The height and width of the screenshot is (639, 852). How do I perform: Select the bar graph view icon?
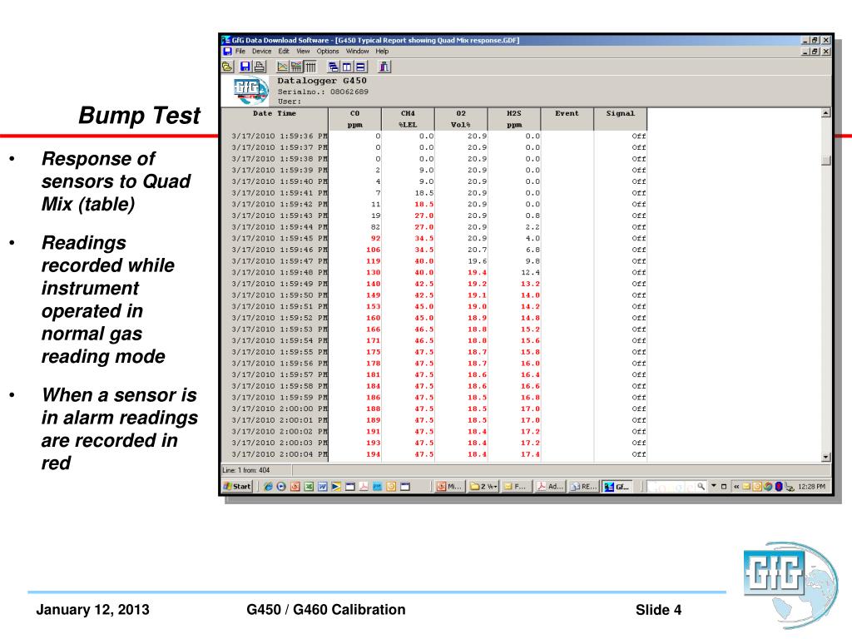point(296,67)
